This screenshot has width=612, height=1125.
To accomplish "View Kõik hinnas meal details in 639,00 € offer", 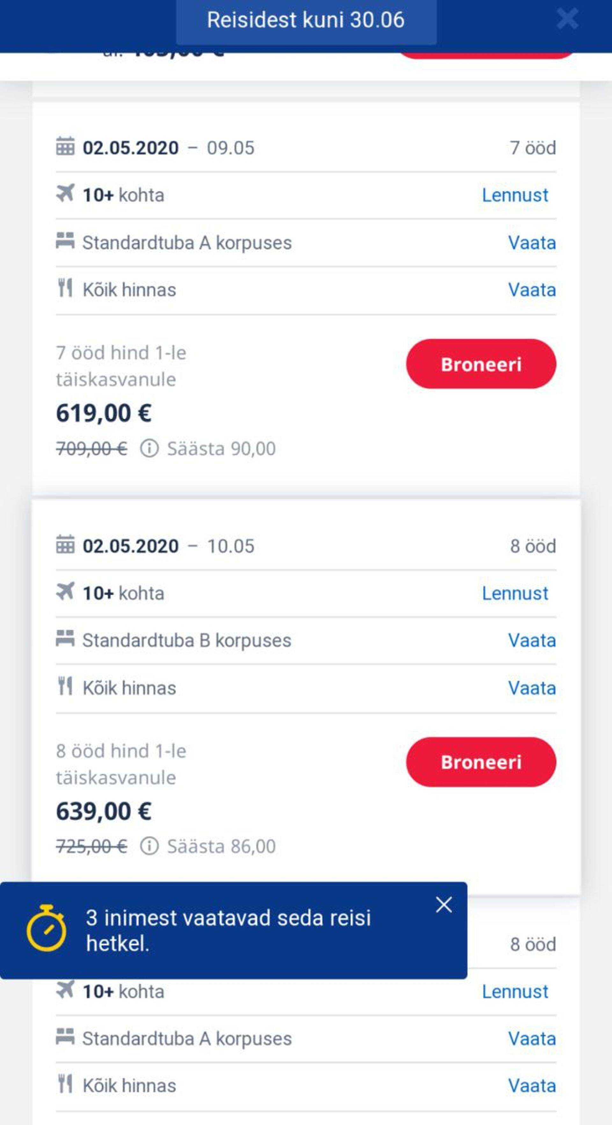I will tap(532, 688).
